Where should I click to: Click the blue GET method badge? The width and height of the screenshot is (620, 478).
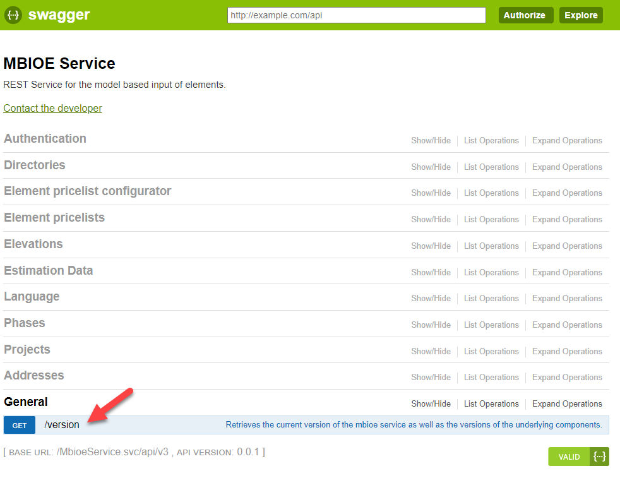click(x=20, y=425)
